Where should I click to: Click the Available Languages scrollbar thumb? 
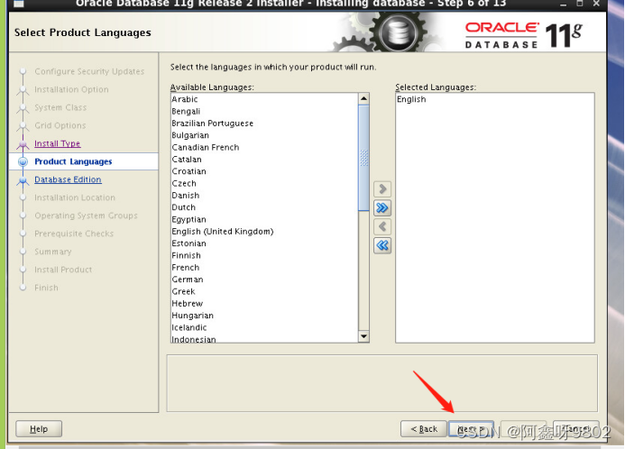pyautogui.click(x=363, y=158)
